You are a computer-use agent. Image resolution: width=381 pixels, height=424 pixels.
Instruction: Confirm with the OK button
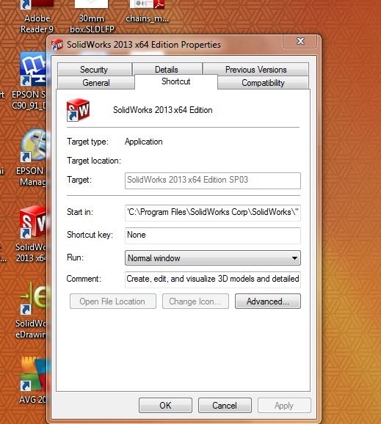165,406
